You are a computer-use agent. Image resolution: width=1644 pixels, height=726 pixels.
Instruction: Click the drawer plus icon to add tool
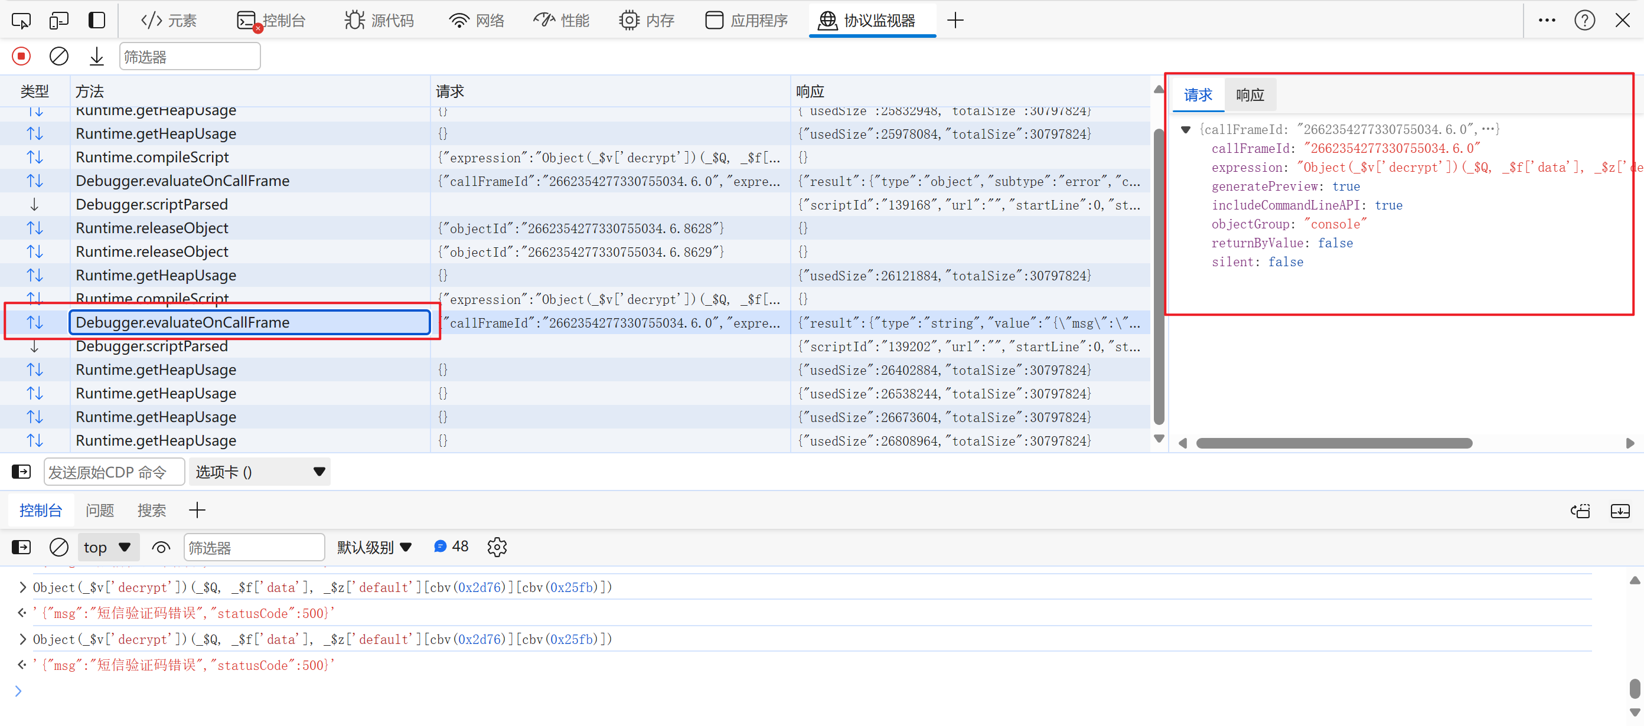click(197, 510)
